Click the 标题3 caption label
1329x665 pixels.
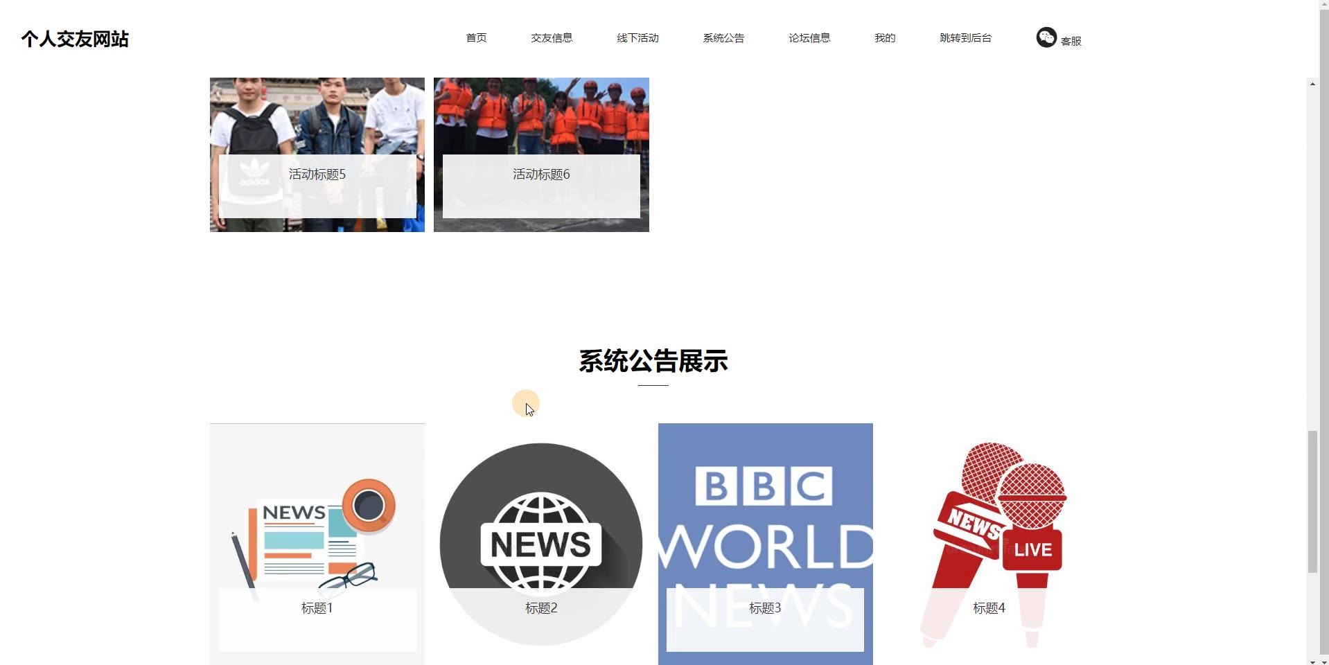tap(765, 608)
